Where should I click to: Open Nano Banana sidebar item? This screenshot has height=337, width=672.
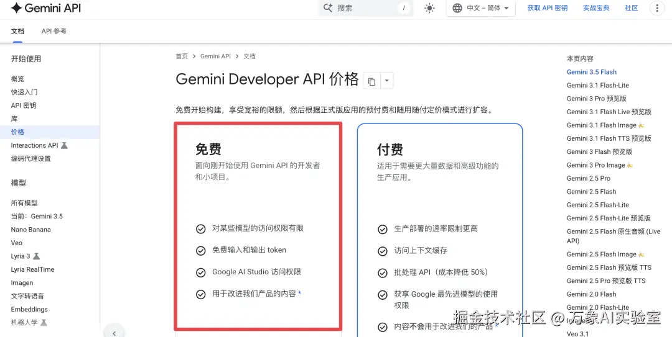point(31,230)
